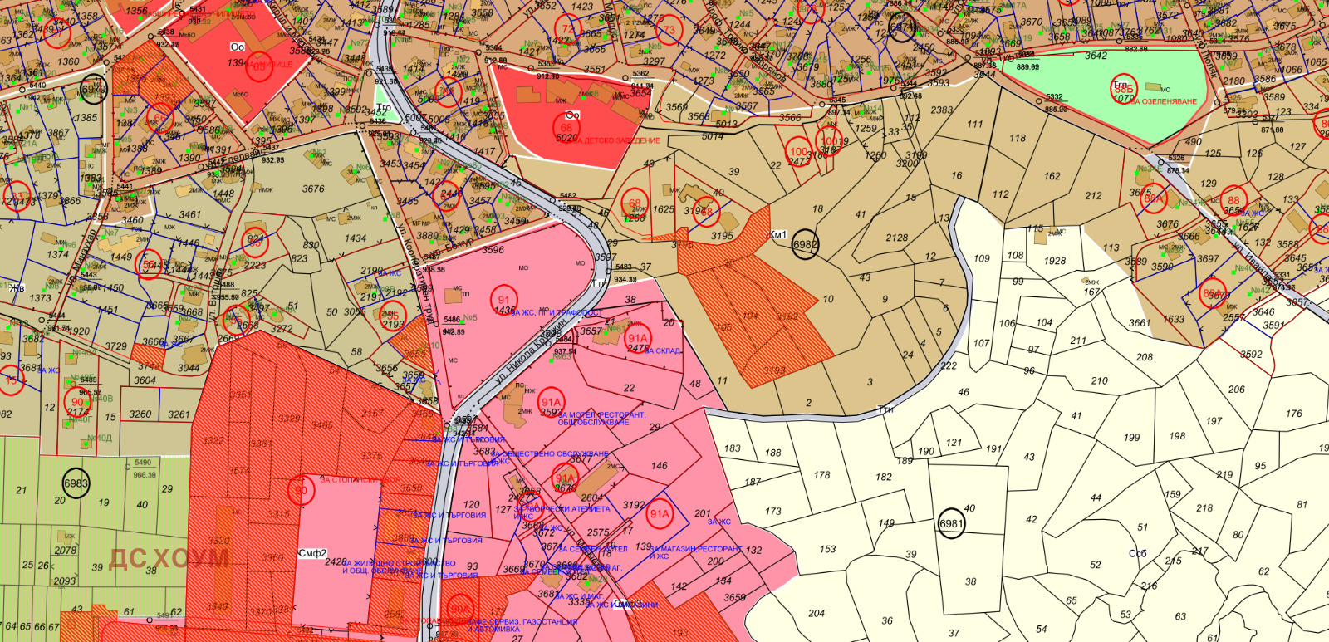1329x642 pixels.
Task: Click the black circled 6981 marker
Action: (x=951, y=524)
